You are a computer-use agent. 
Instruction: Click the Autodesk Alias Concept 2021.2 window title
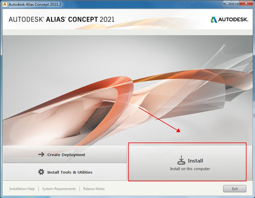(35, 4)
